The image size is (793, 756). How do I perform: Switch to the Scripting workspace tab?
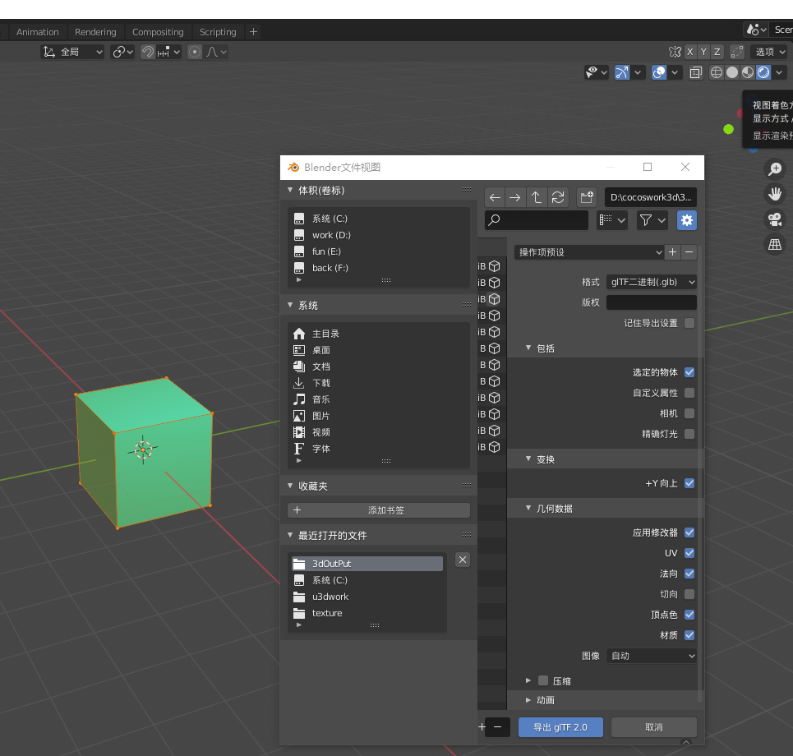218,32
